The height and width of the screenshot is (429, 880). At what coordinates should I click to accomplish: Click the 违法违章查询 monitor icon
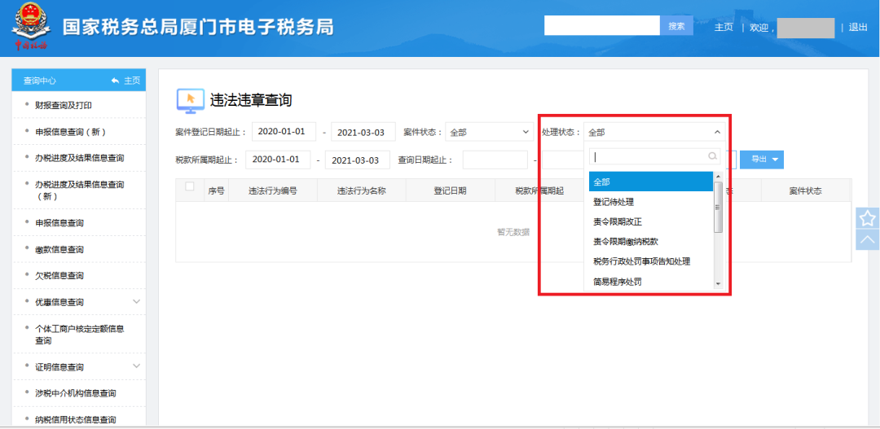point(190,100)
